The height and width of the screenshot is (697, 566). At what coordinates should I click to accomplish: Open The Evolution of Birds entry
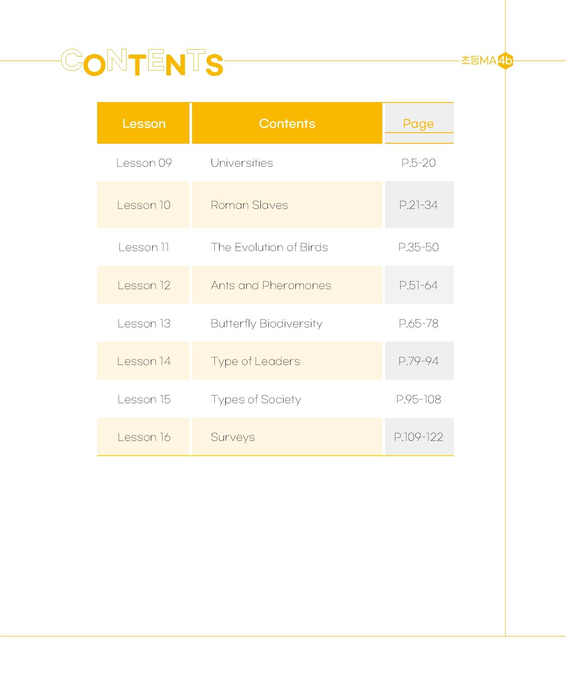pyautogui.click(x=269, y=247)
